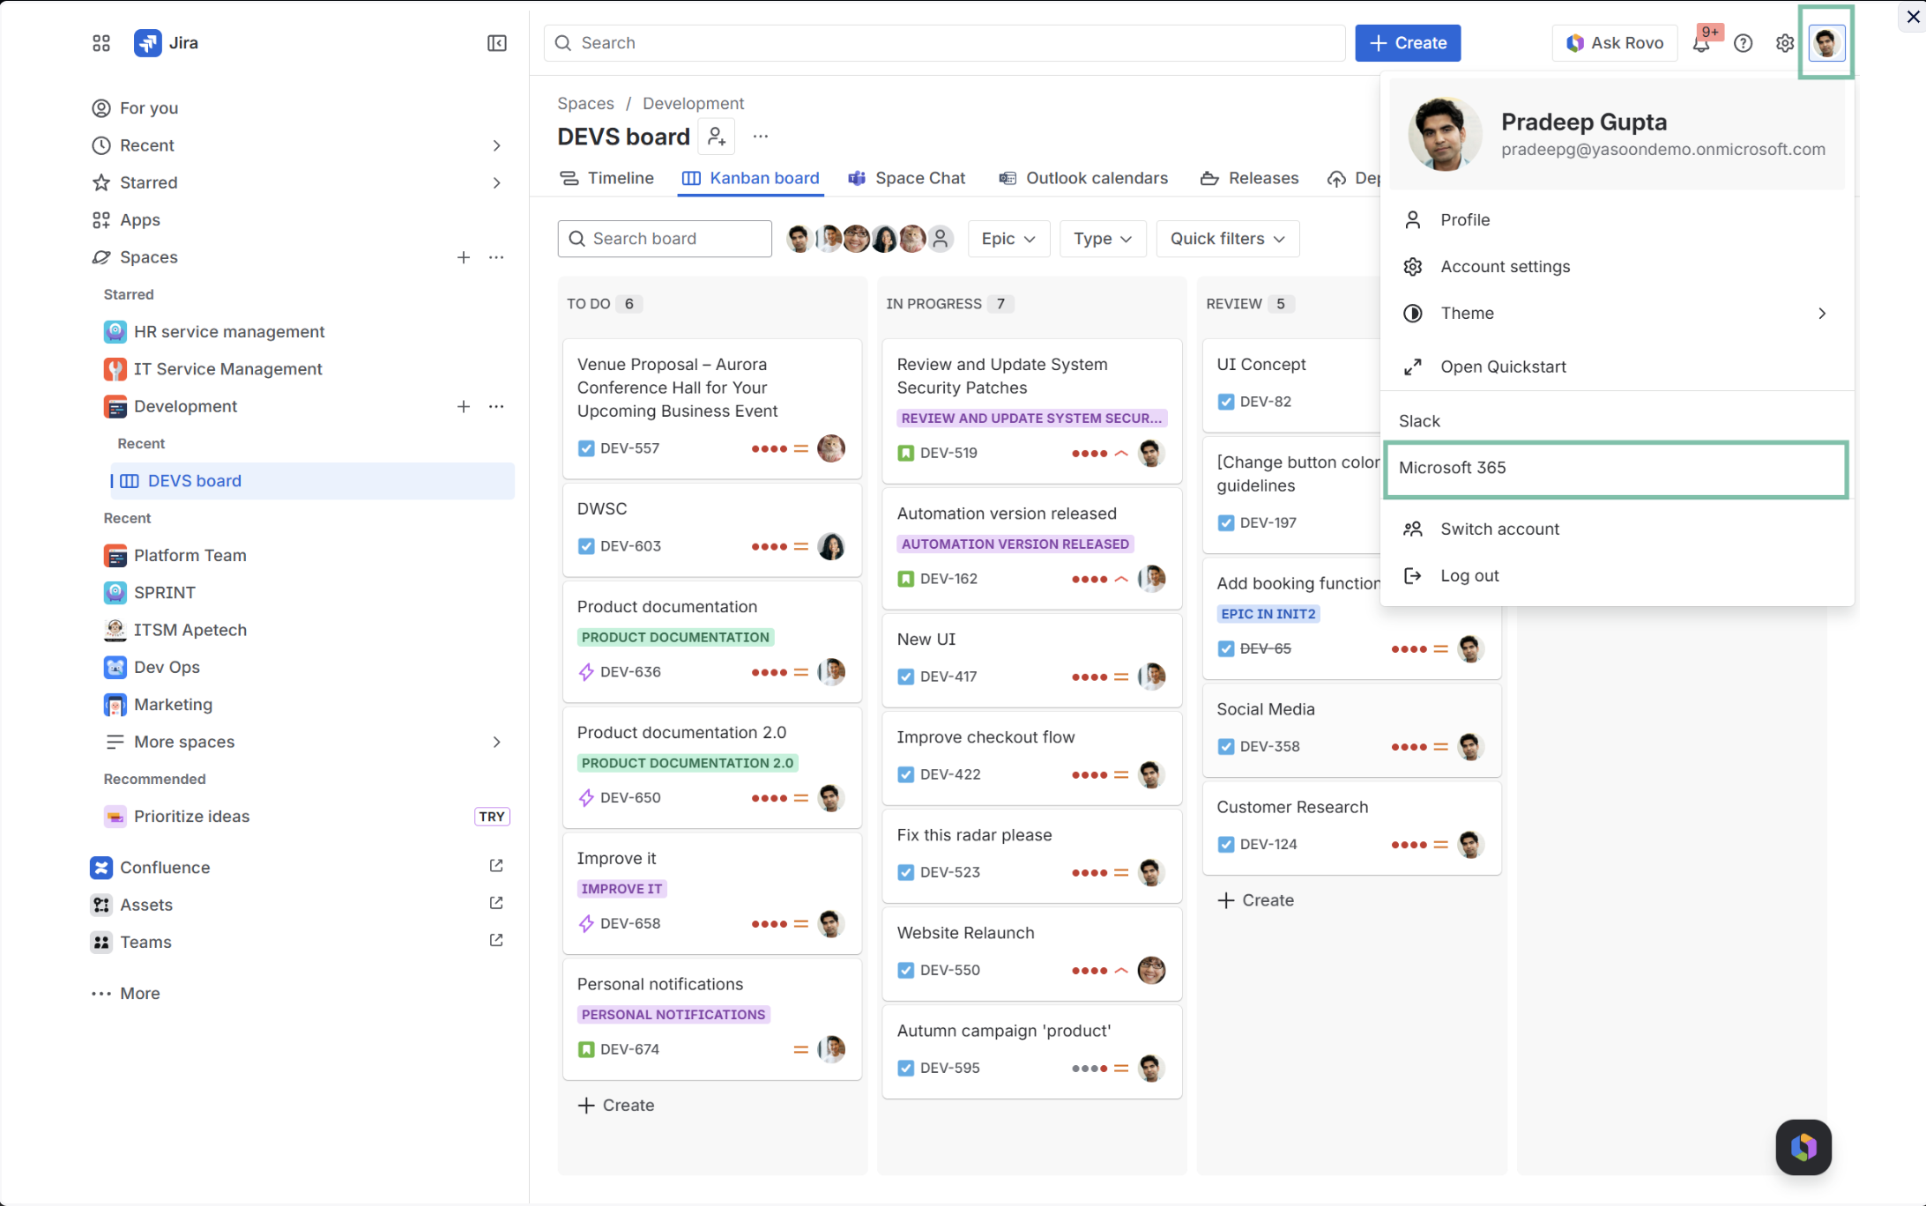Screen dimensions: 1926x1206
Task: Open the floating Rovo chat icon
Action: (1803, 1147)
